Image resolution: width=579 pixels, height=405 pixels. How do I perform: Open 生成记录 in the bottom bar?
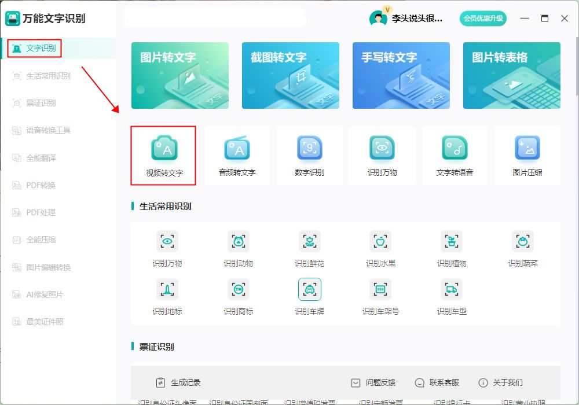178,382
